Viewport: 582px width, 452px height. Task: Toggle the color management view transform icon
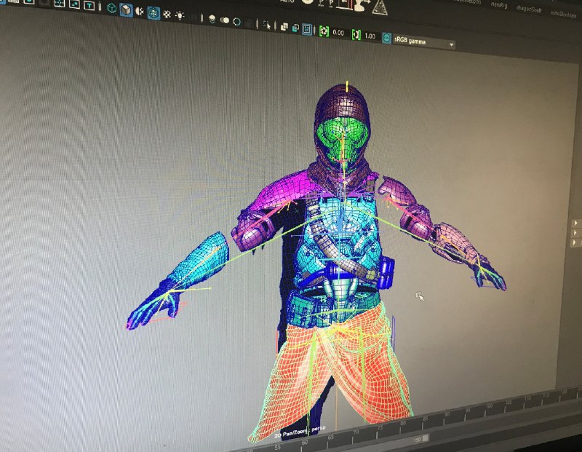(386, 38)
